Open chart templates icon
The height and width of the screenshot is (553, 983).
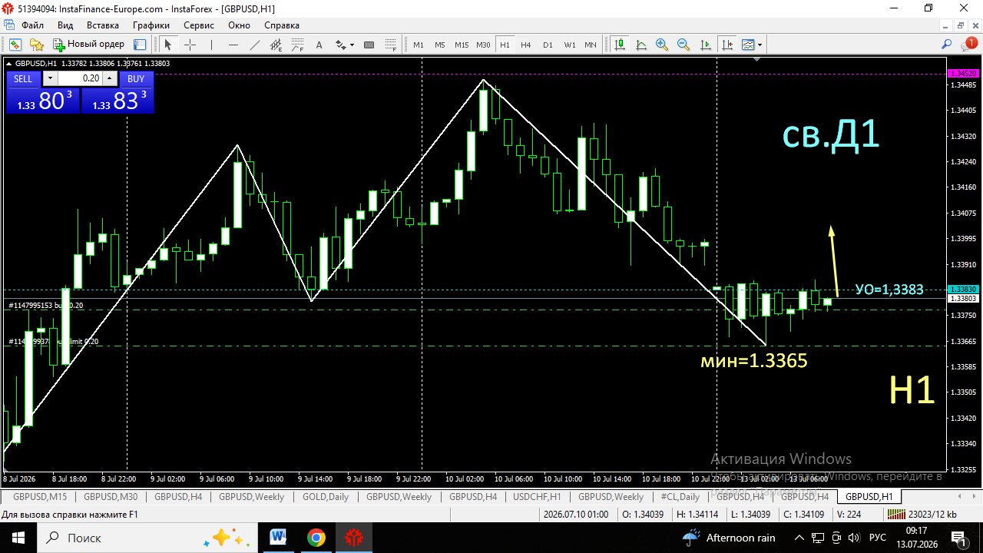(747, 45)
